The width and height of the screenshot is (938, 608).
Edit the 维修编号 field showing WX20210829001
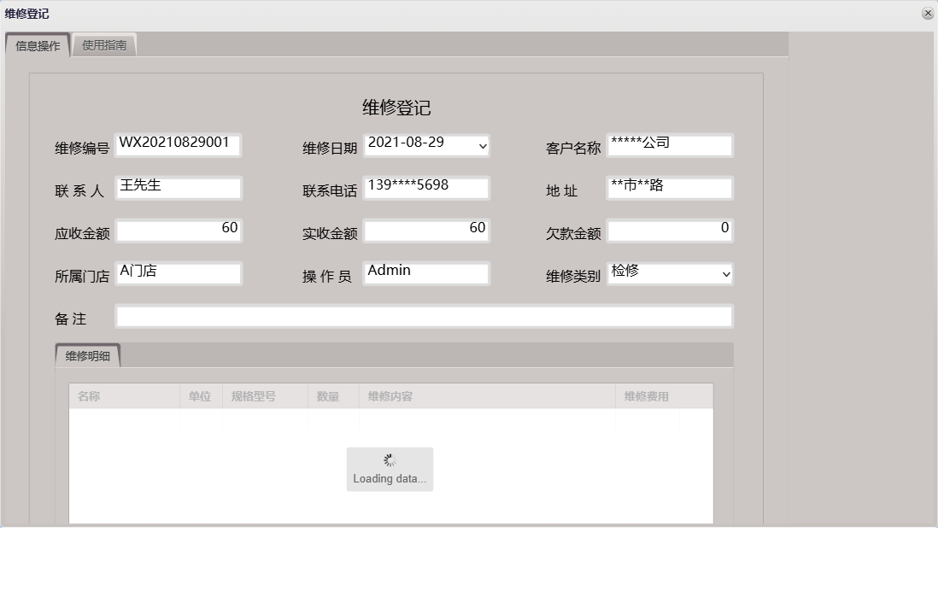point(178,145)
